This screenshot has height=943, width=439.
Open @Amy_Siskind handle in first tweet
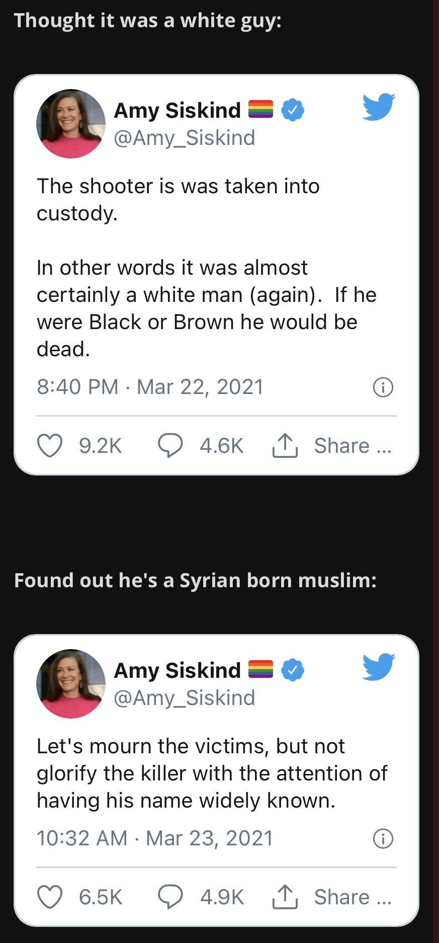185,138
